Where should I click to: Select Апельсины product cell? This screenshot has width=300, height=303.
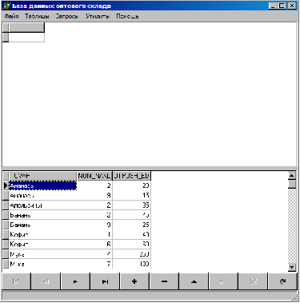pyautogui.click(x=42, y=205)
